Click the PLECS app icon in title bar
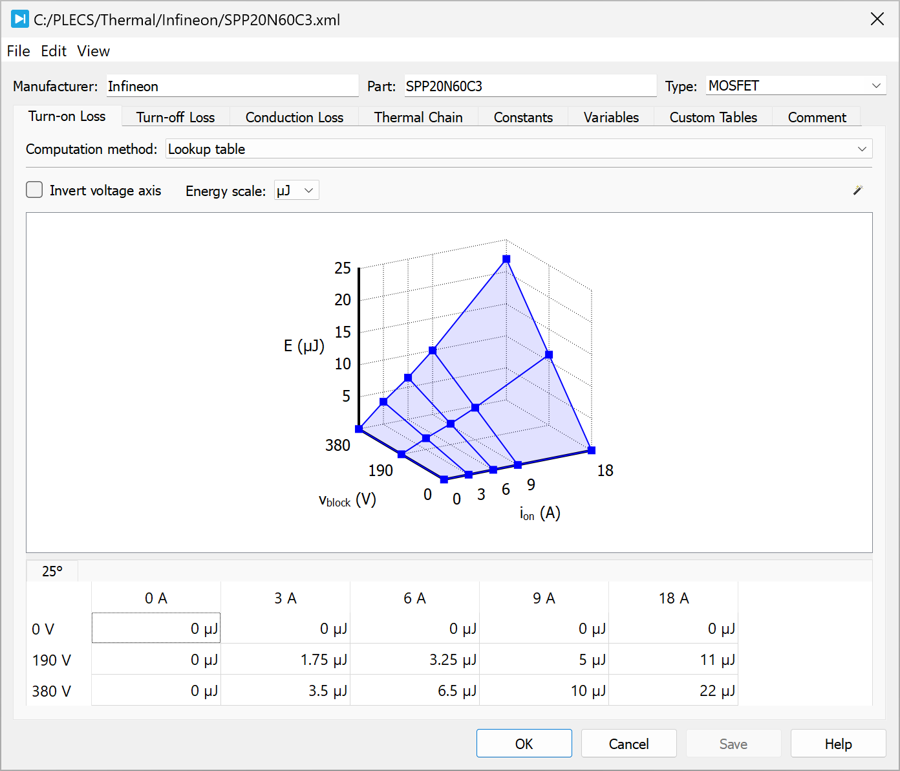Viewport: 900px width, 771px height. (x=20, y=19)
